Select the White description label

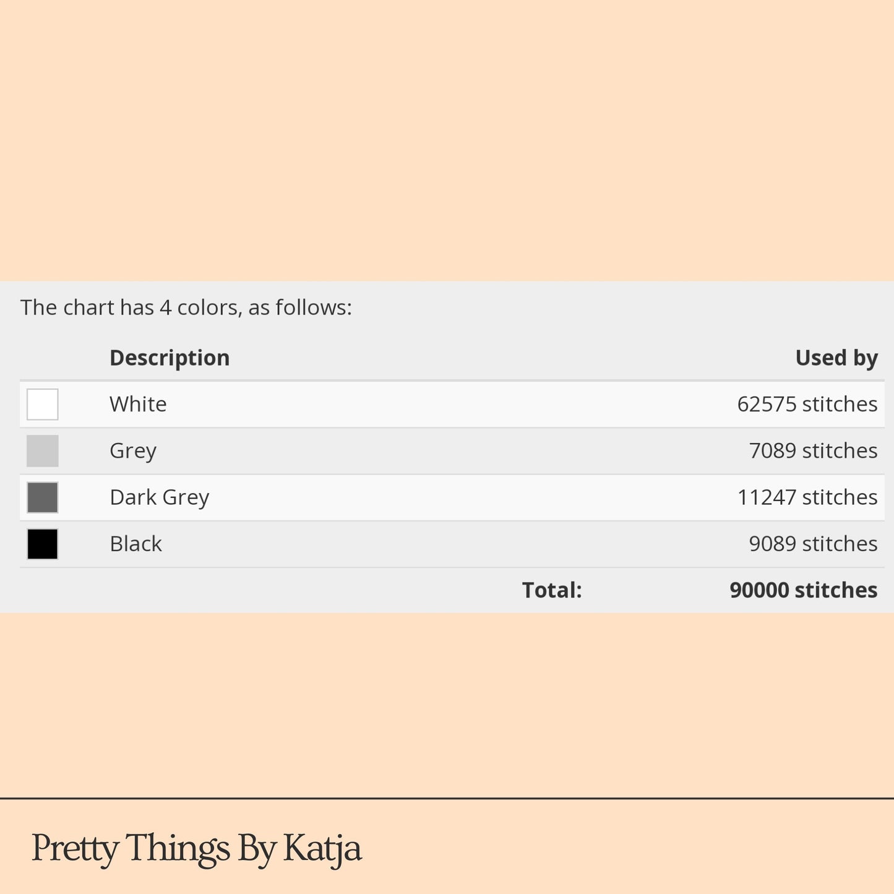pos(138,404)
